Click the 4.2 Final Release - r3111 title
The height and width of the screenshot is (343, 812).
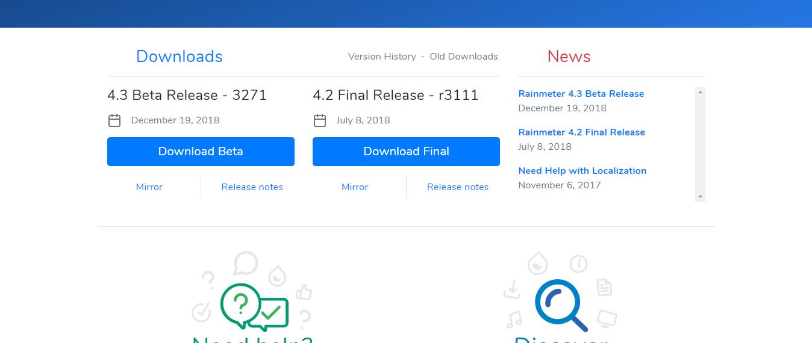[396, 95]
